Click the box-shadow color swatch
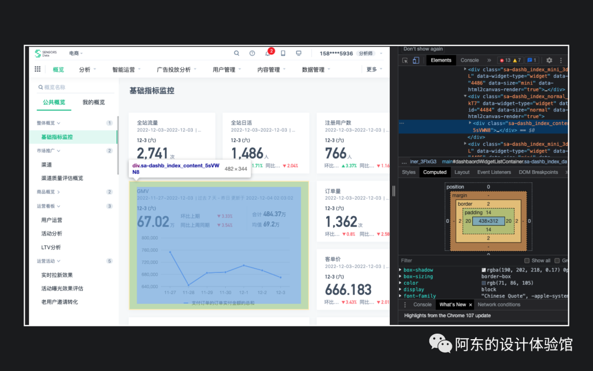 (x=484, y=270)
